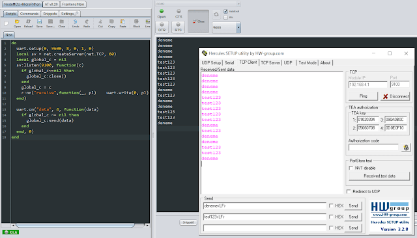417x238 pixels.
Task: Open the Commands tab
Action: pyautogui.click(x=29, y=14)
